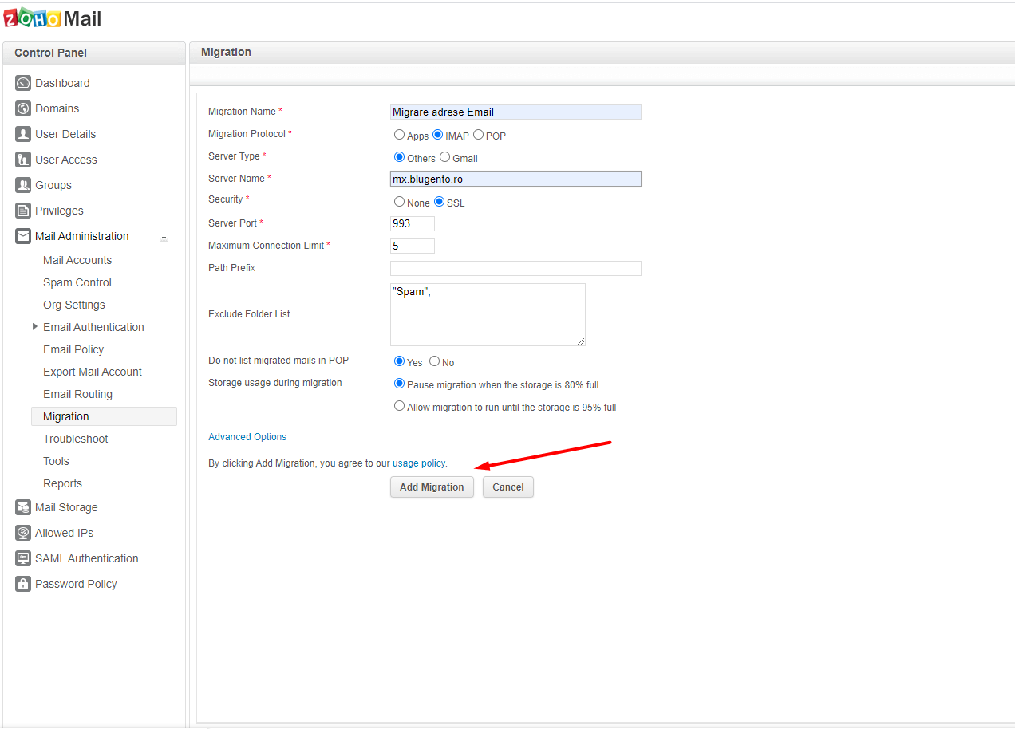
Task: Click the User Details person icon
Action: [23, 134]
